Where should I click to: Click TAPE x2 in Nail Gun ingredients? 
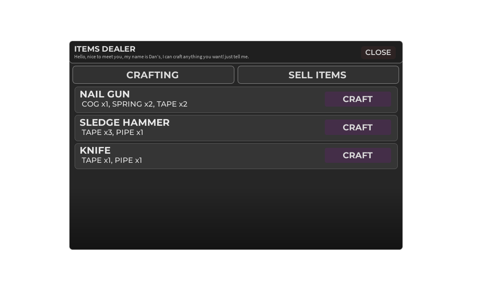172,104
